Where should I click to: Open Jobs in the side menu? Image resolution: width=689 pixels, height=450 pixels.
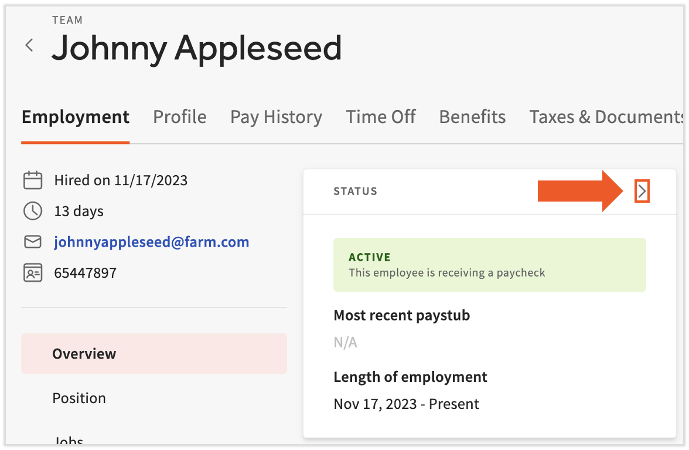pyautogui.click(x=69, y=441)
